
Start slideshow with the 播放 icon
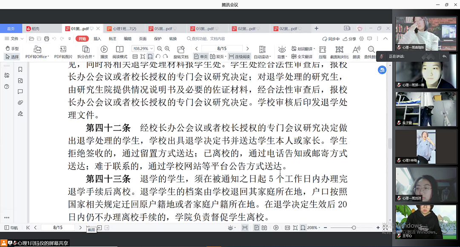(x=104, y=50)
